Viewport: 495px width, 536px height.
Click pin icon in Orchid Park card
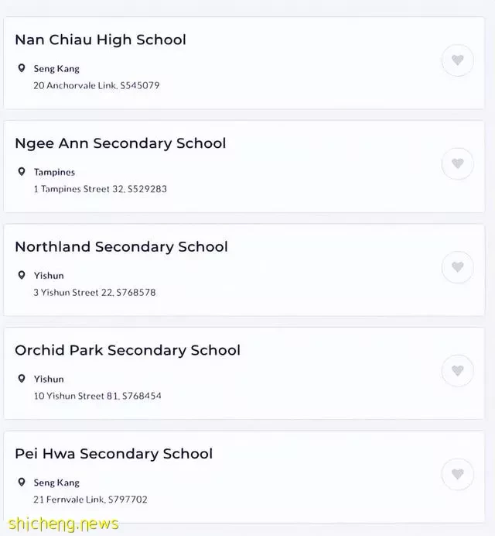coord(22,379)
